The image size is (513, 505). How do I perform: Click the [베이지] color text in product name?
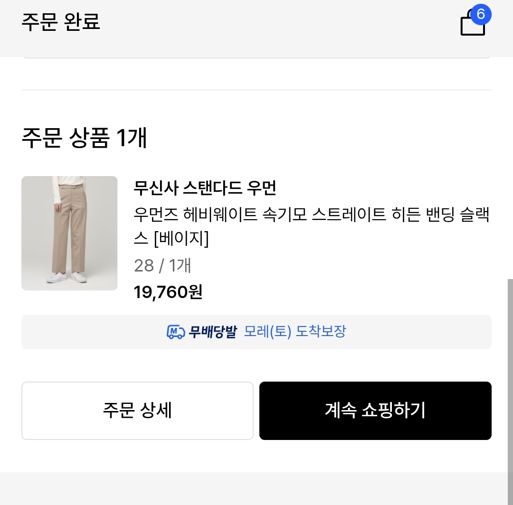(x=181, y=239)
